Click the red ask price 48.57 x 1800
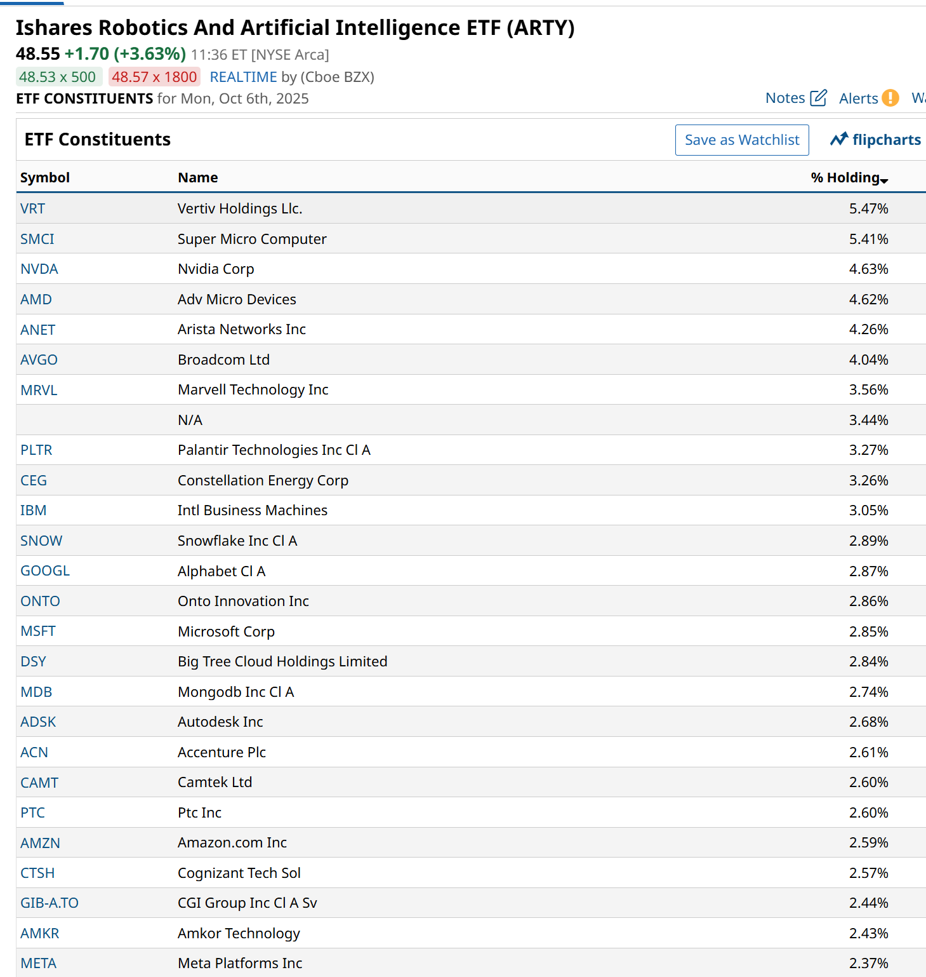 (154, 77)
